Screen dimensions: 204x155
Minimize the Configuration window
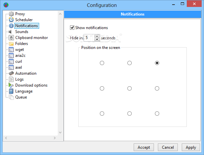click(173, 4)
